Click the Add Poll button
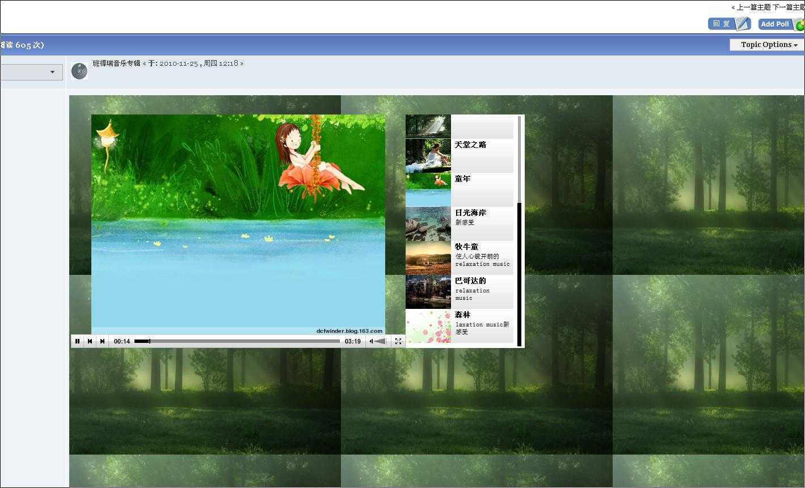This screenshot has width=805, height=488. tap(781, 24)
